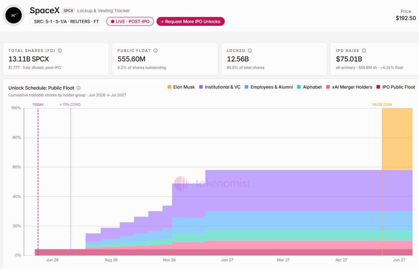Click the 60% y-axis label

pyautogui.click(x=17, y=167)
